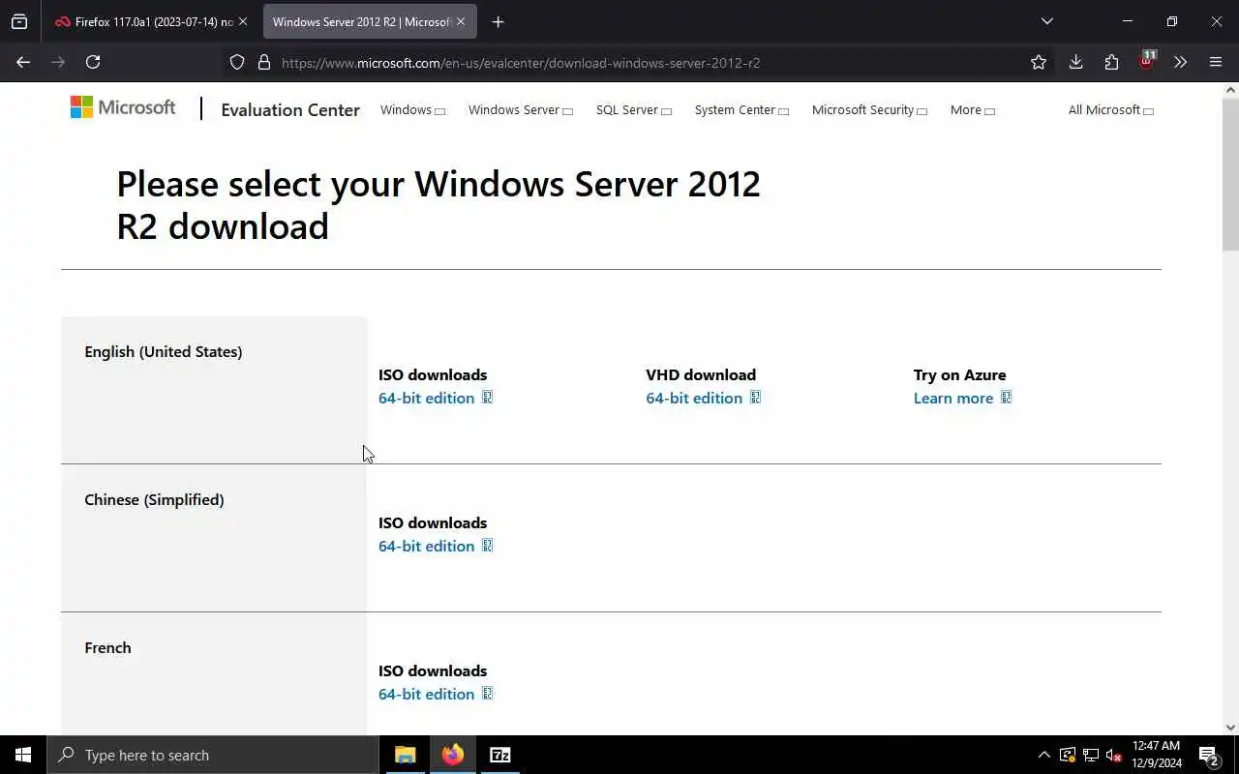Screen dimensions: 1239x774
Task: Download English ISO 64-bit edition
Action: [x=436, y=398]
